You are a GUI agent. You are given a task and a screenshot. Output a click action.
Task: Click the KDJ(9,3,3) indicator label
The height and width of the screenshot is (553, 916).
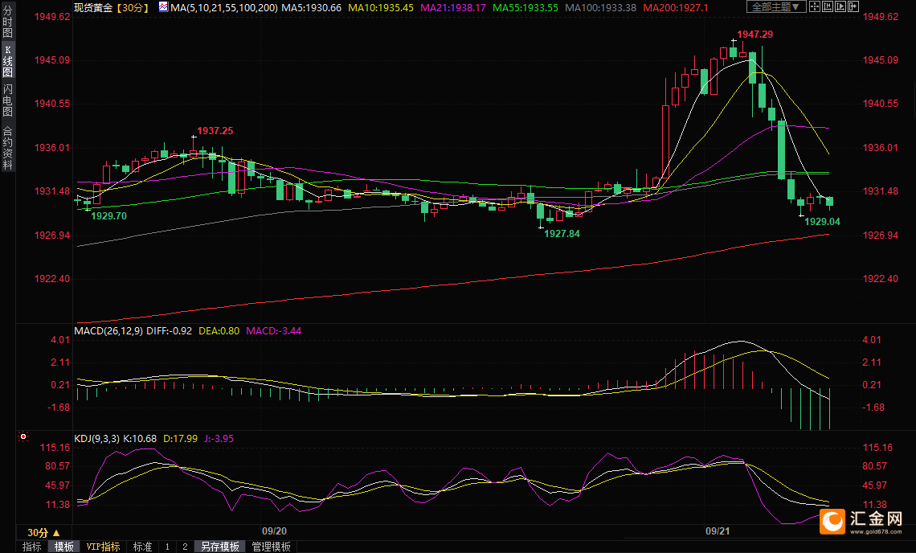[97, 438]
